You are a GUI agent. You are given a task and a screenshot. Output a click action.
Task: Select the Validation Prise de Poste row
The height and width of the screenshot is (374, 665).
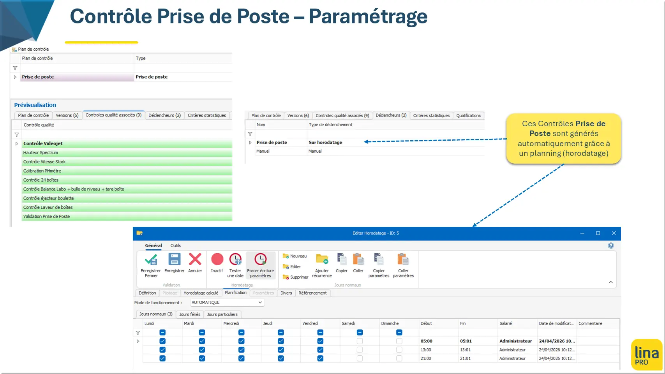tap(127, 217)
